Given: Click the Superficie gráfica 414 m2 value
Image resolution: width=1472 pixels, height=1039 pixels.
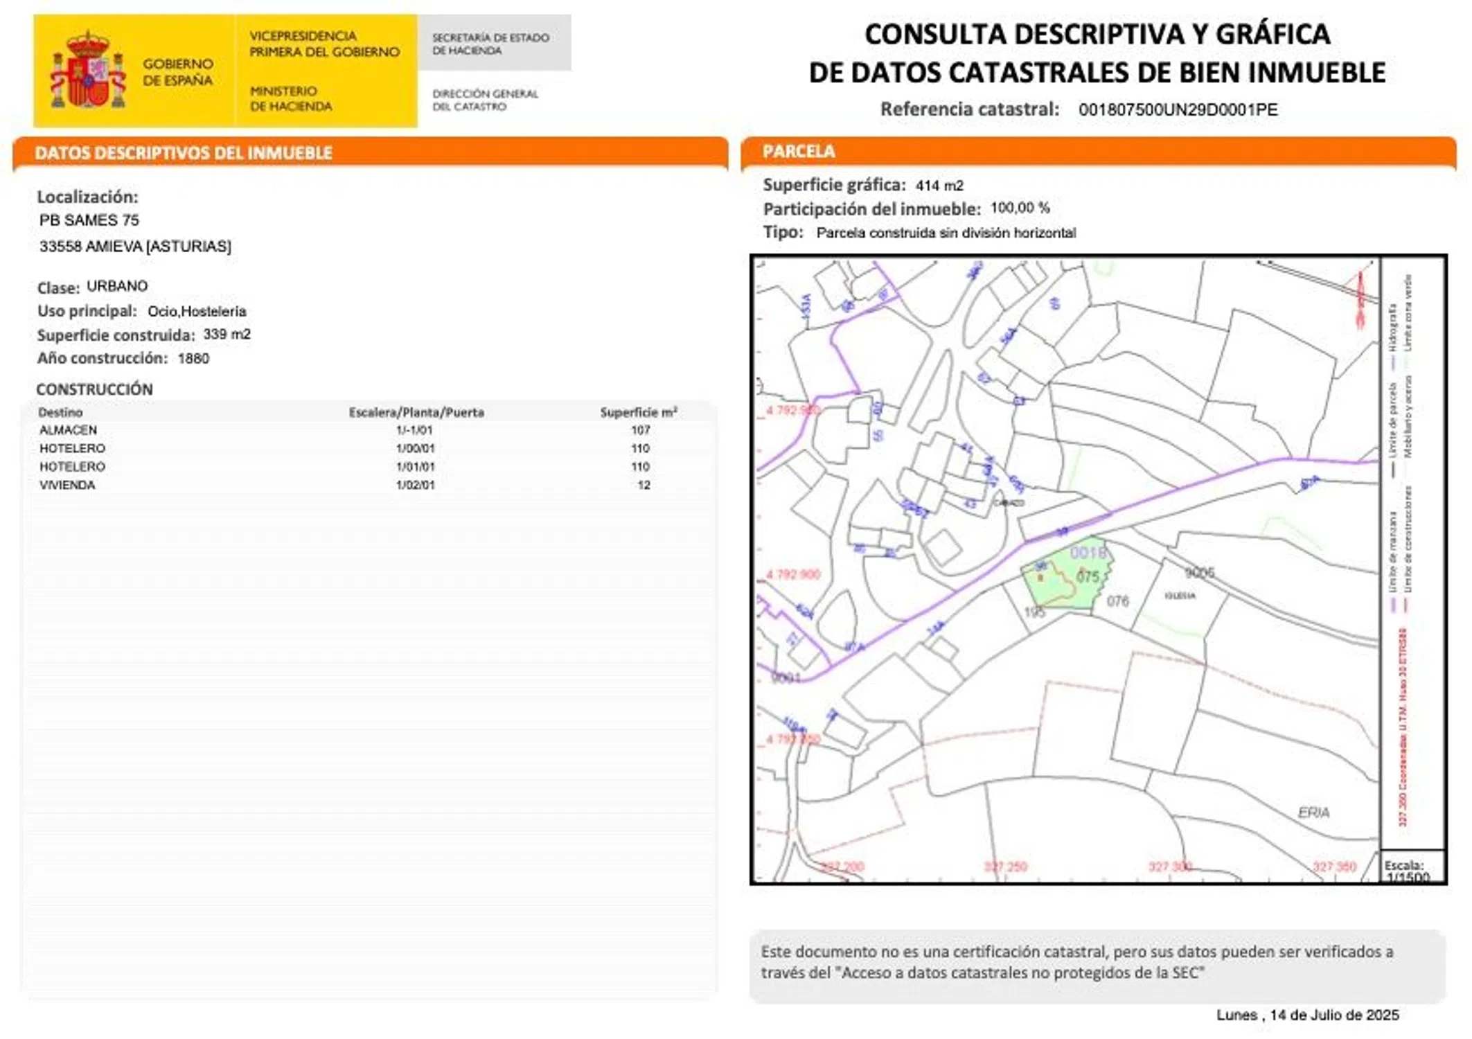Looking at the screenshot, I should (x=939, y=186).
